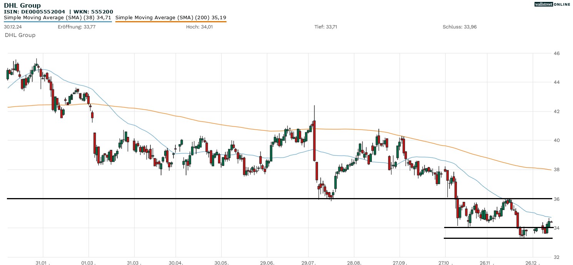Toggle the SMA (200) legend entry
573x265 pixels.
pyautogui.click(x=171, y=17)
